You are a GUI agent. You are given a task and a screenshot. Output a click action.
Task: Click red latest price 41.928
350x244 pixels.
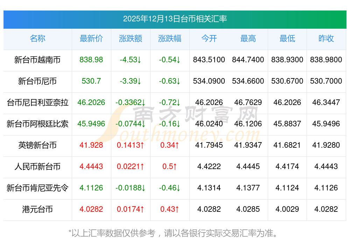[91, 145]
